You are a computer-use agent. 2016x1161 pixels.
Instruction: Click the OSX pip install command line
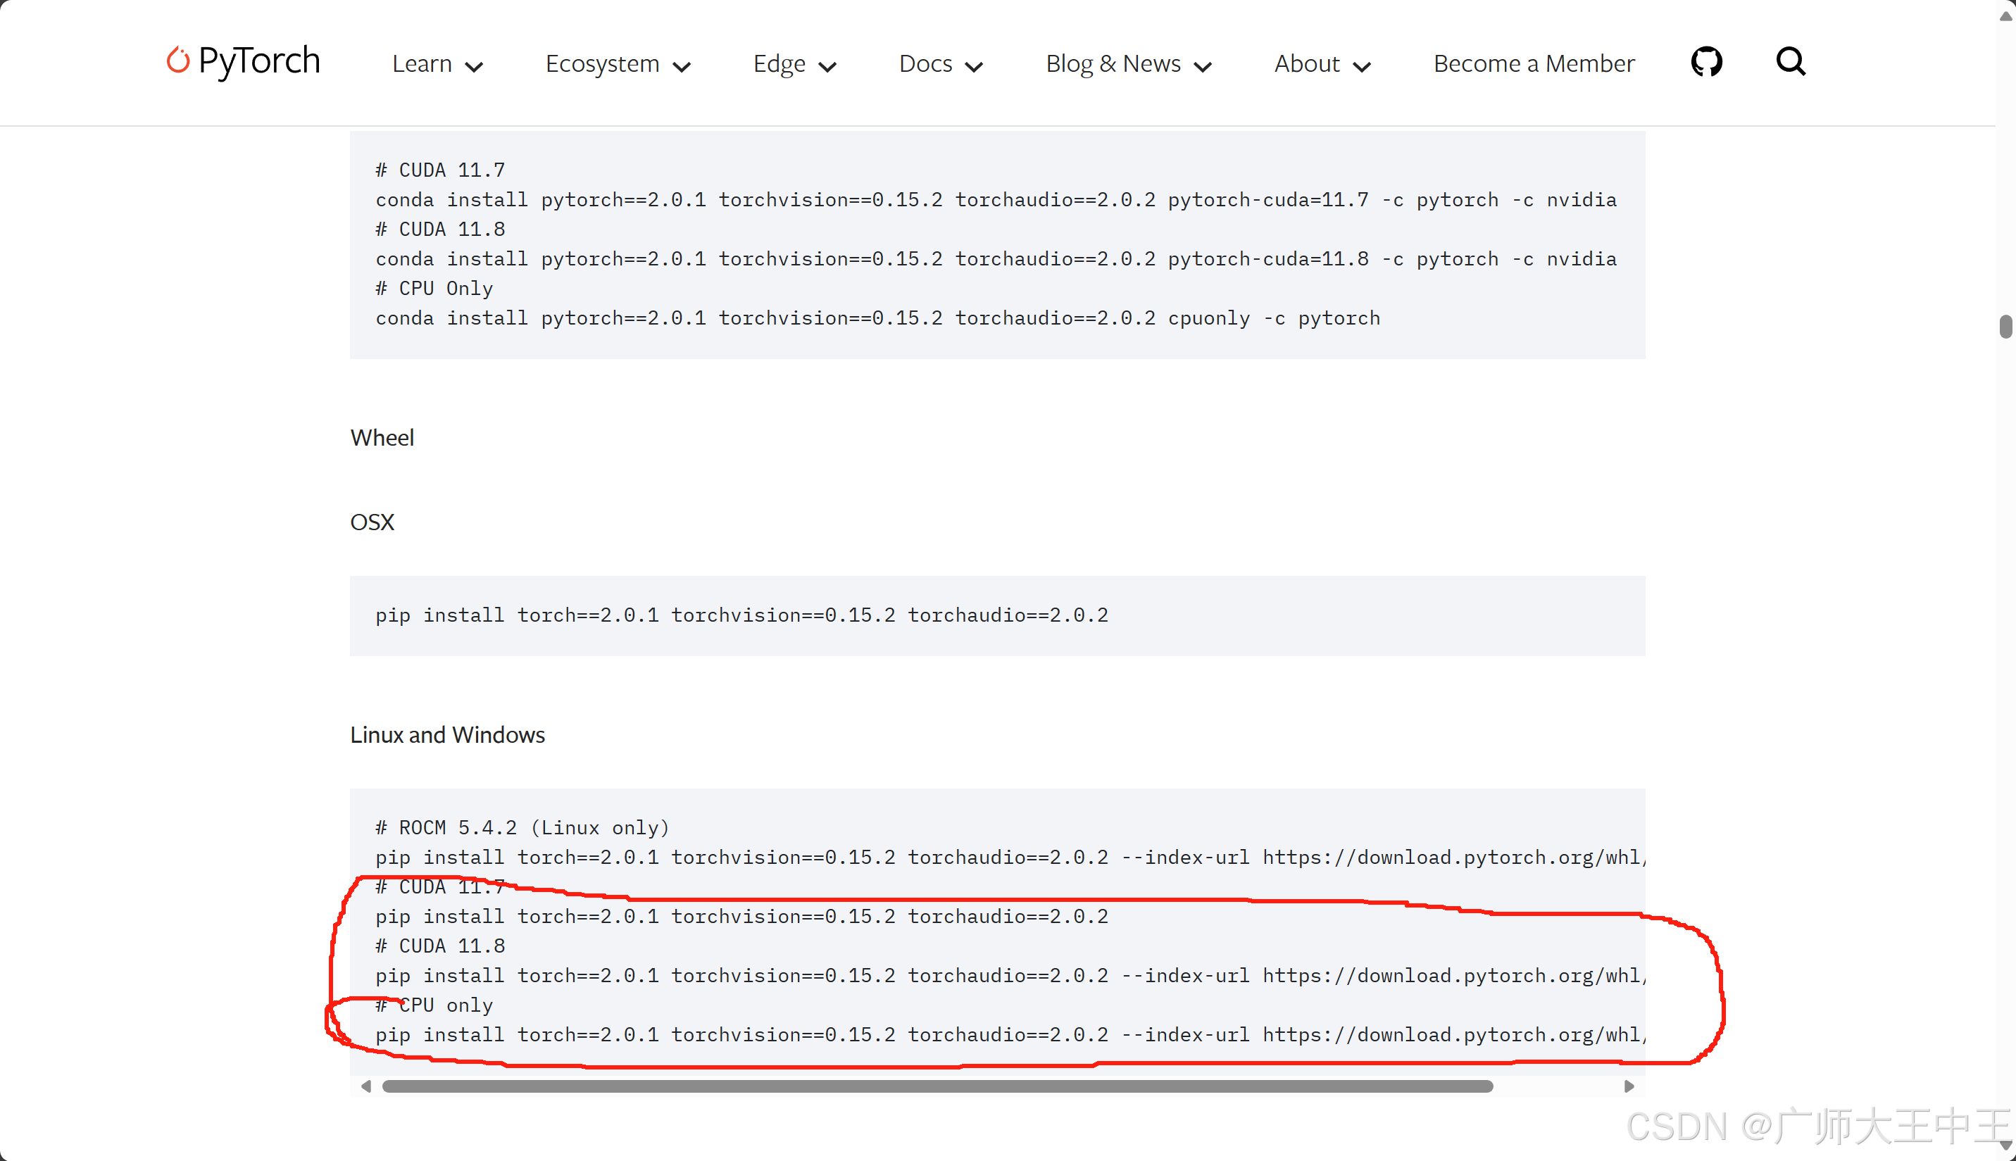coord(741,615)
